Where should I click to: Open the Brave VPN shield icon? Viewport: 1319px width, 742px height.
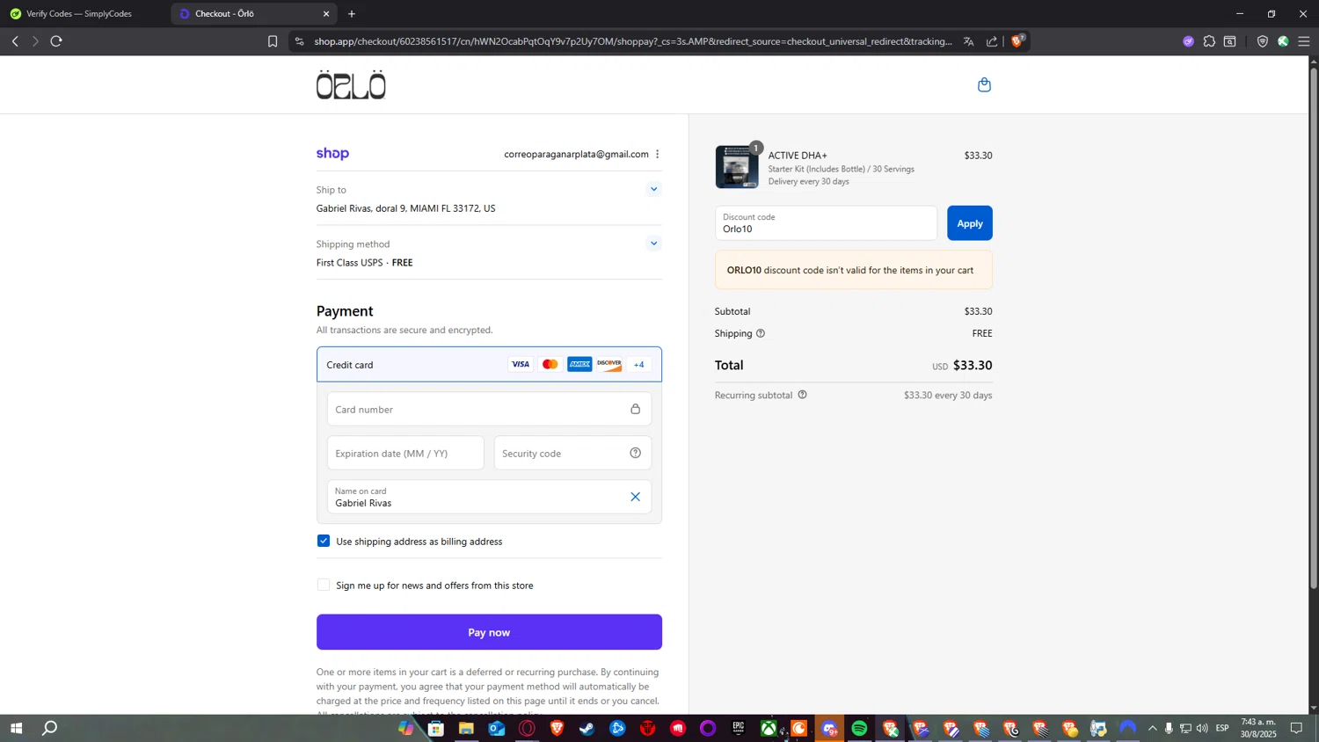(1262, 41)
